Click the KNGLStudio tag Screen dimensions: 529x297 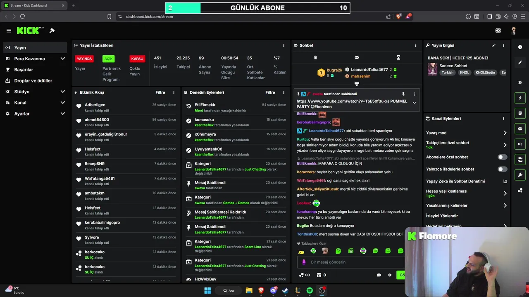tap(485, 73)
